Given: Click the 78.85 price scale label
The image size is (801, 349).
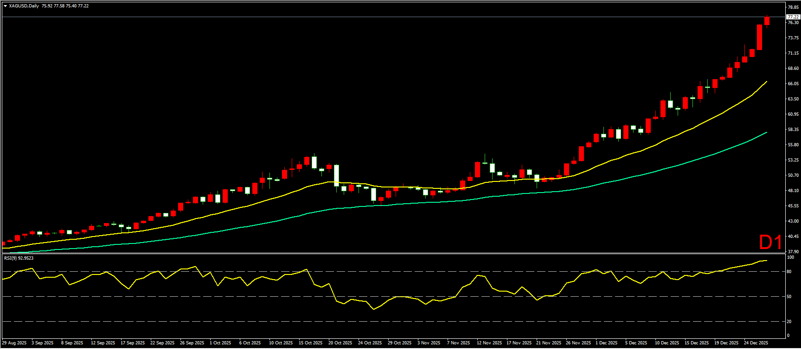Looking at the screenshot, I should click(793, 7).
